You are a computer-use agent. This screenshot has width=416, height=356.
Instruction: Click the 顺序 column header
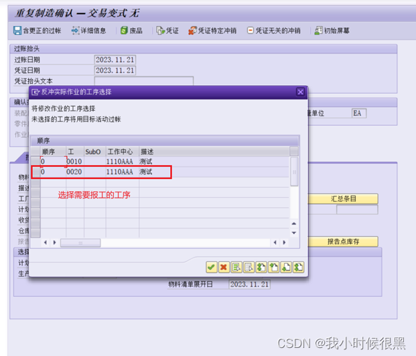coord(53,152)
